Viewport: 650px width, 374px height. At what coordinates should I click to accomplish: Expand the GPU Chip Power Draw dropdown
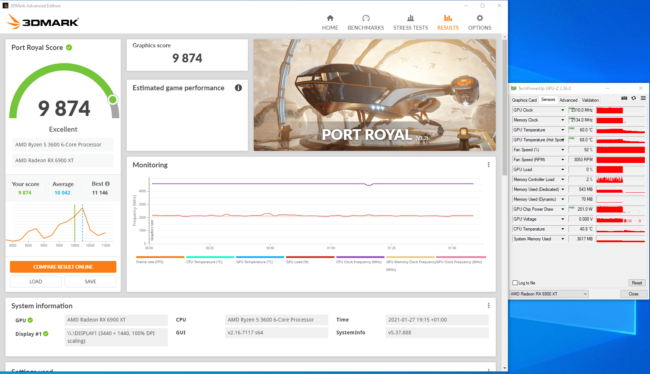tap(563, 209)
